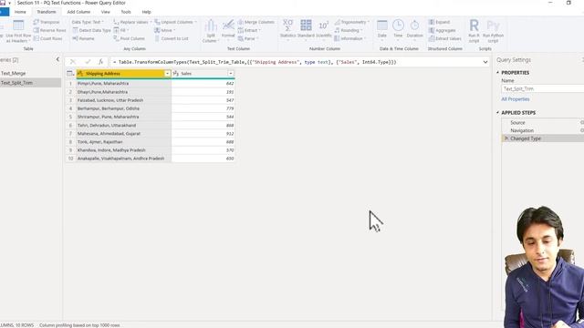Open the Move column dropdown

[164, 30]
